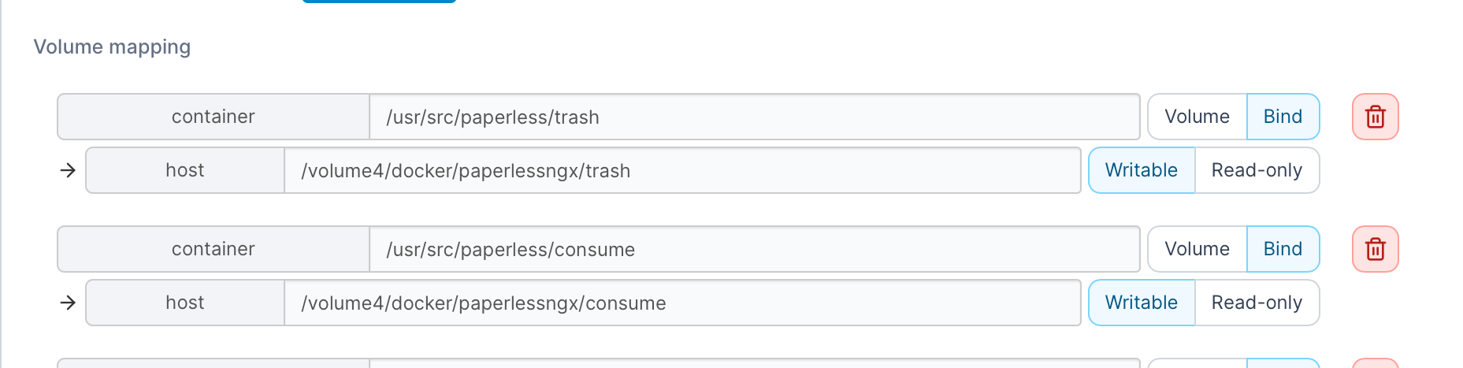
Task: Select Bind type for the trash mapping
Action: (1283, 117)
